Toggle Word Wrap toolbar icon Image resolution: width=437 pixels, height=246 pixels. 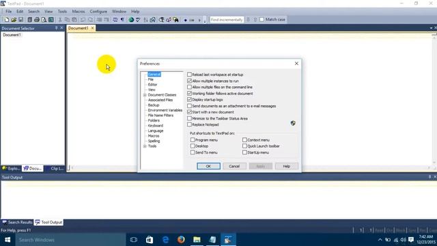[x=115, y=20]
